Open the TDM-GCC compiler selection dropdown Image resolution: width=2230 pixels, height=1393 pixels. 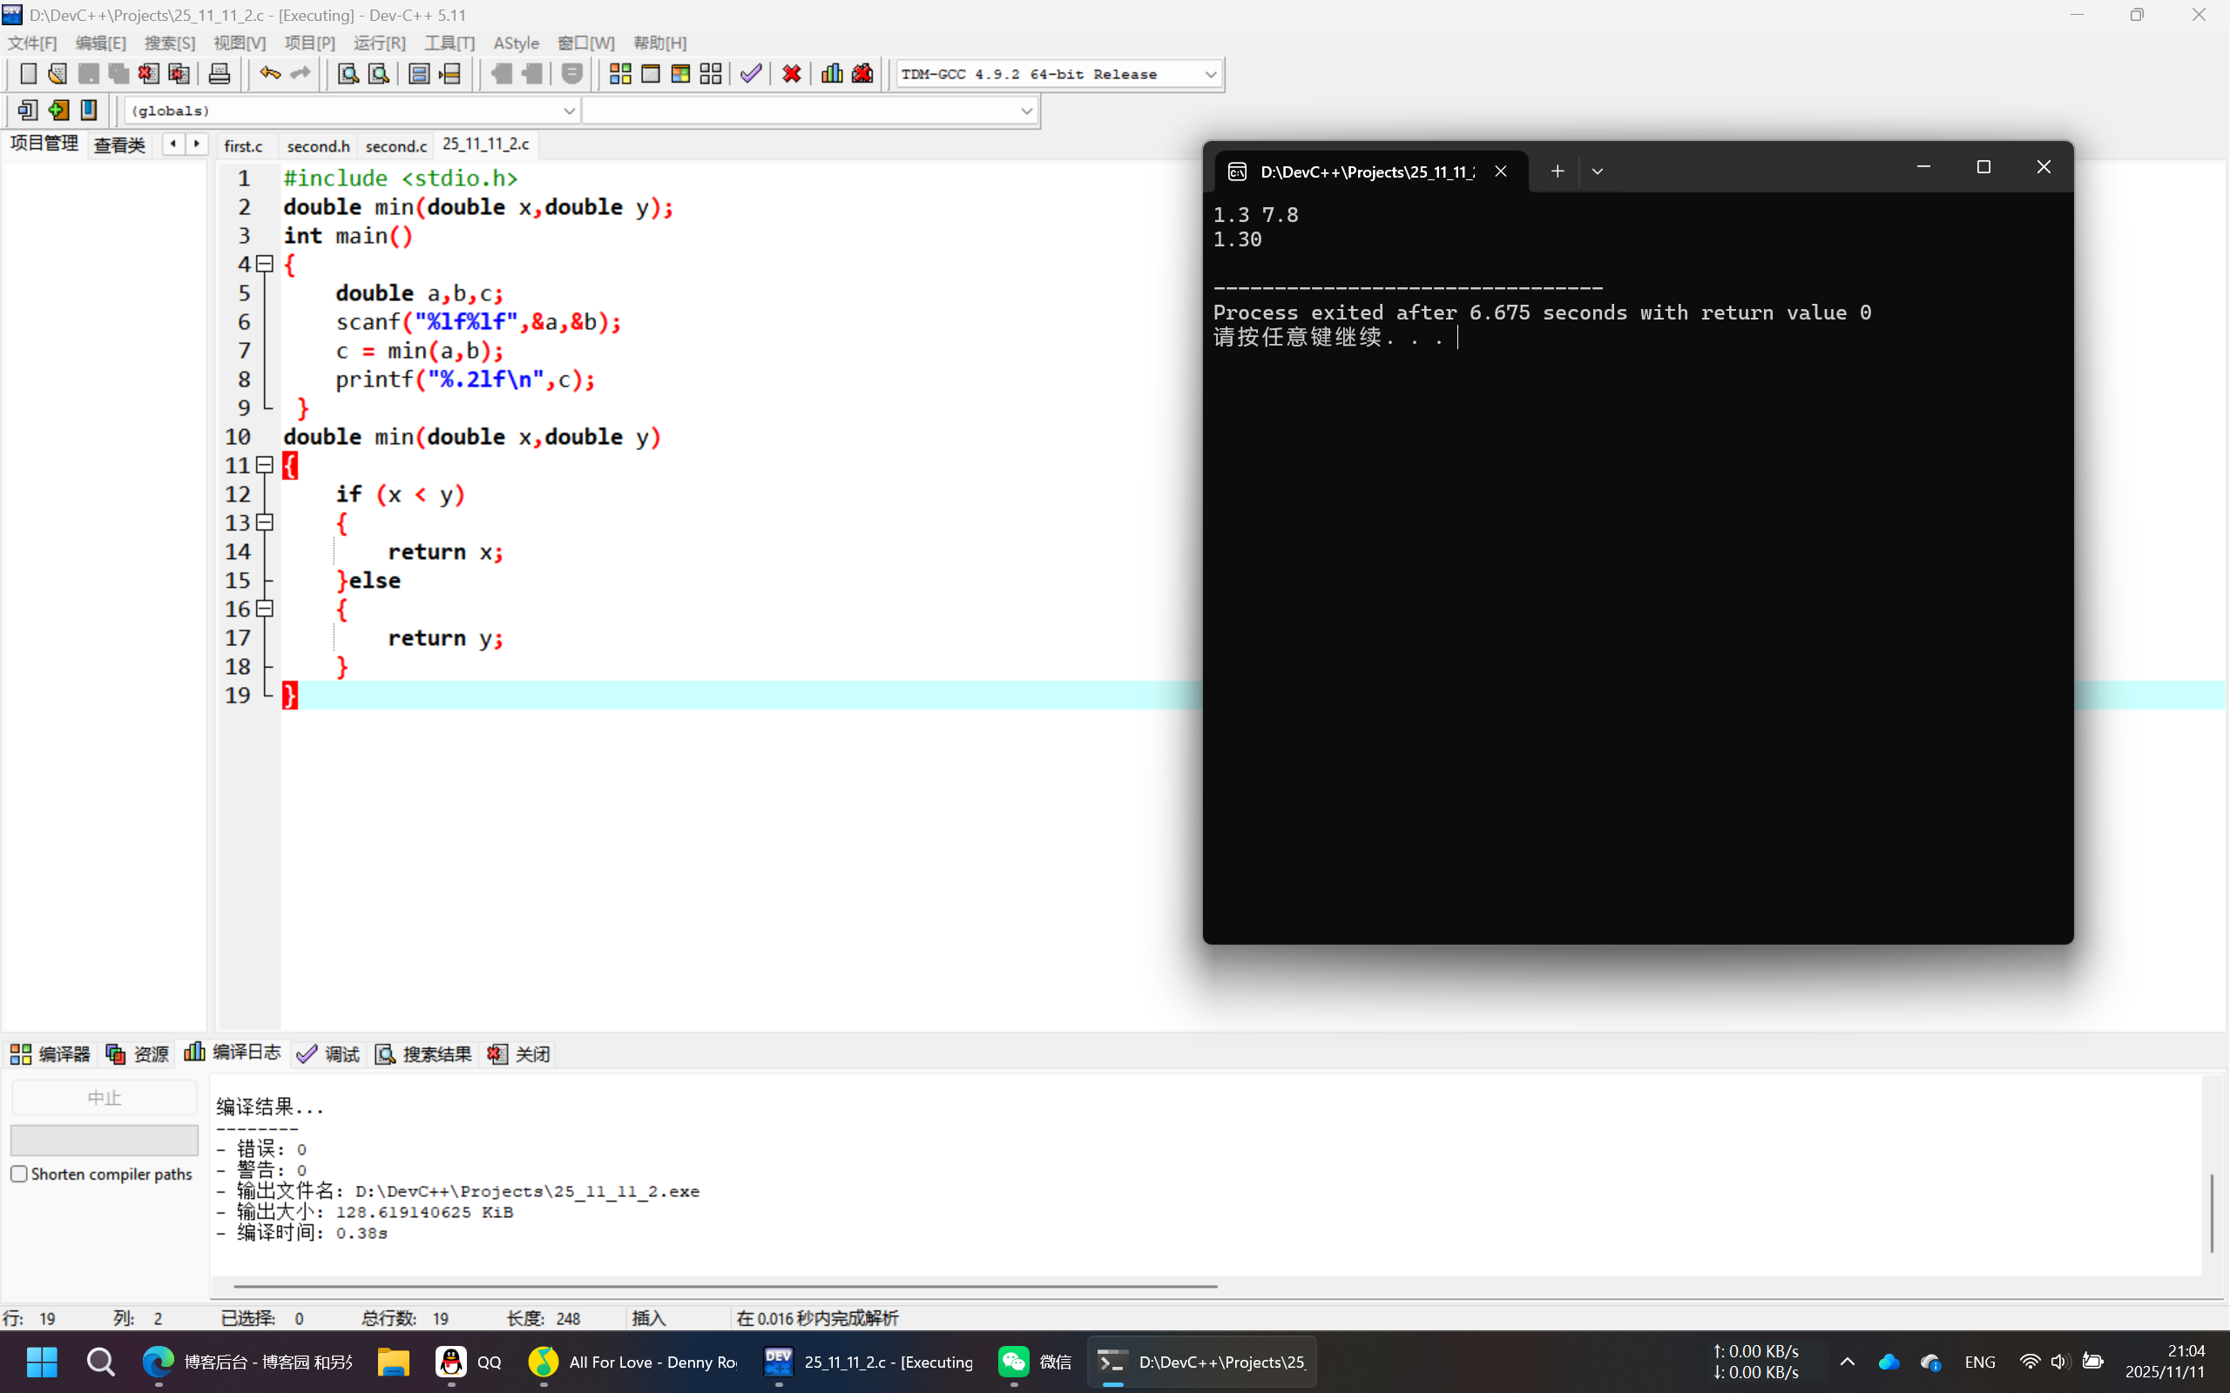coord(1210,75)
